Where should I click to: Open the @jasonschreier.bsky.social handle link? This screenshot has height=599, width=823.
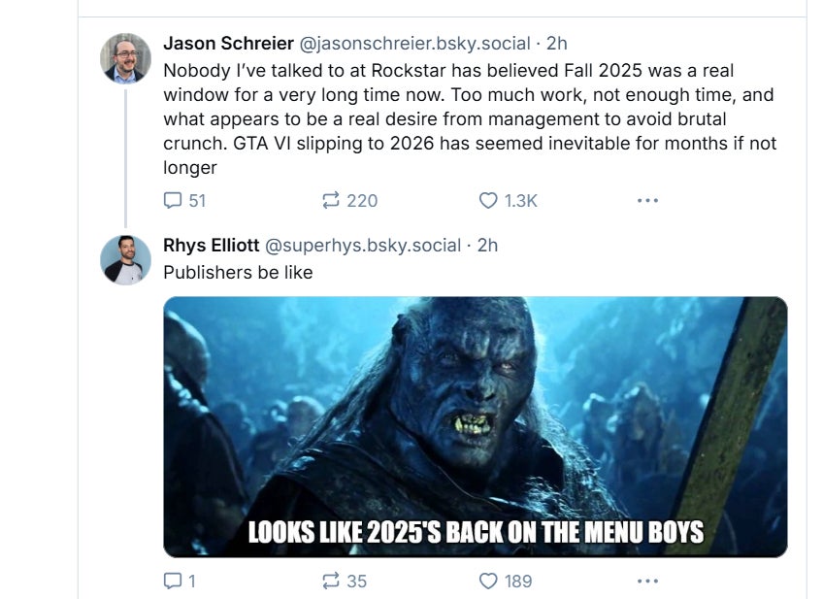coord(414,44)
